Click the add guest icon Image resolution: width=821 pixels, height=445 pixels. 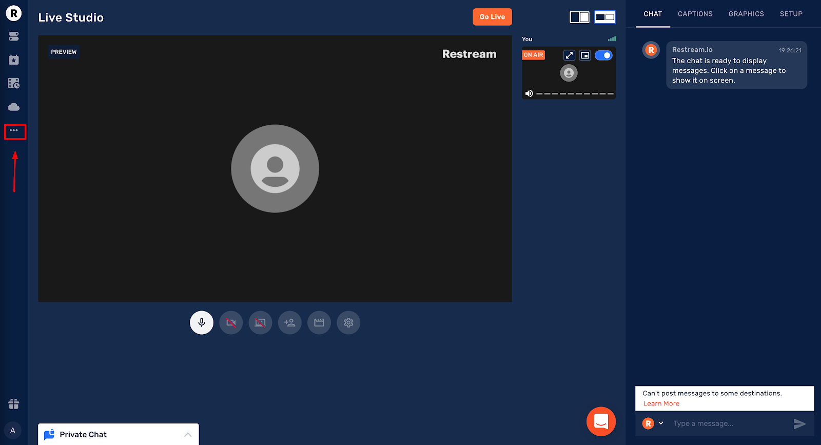point(290,323)
